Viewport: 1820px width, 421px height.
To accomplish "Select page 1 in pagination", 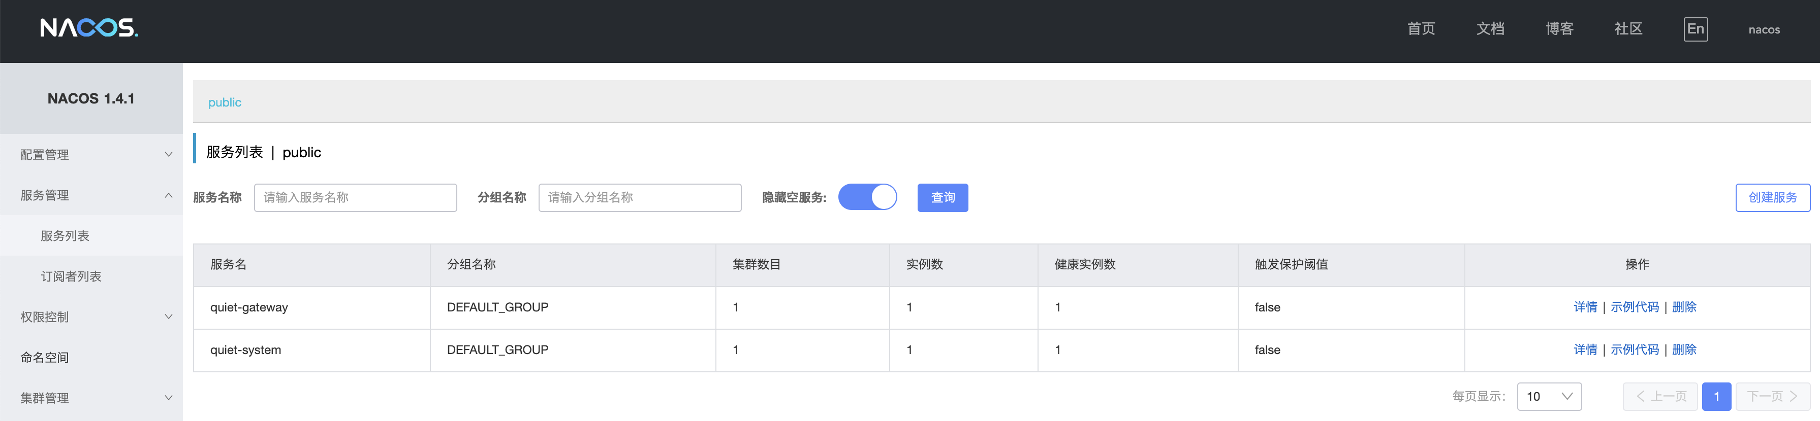I will 1716,396.
